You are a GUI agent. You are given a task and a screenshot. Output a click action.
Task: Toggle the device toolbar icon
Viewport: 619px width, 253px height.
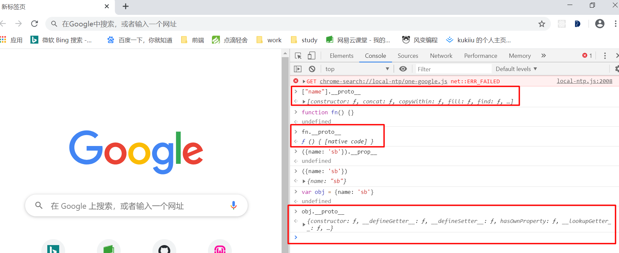[311, 56]
